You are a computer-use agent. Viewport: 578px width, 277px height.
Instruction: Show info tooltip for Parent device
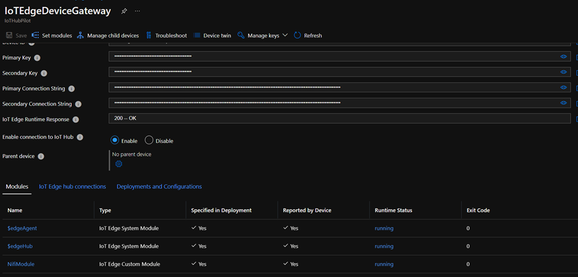41,157
